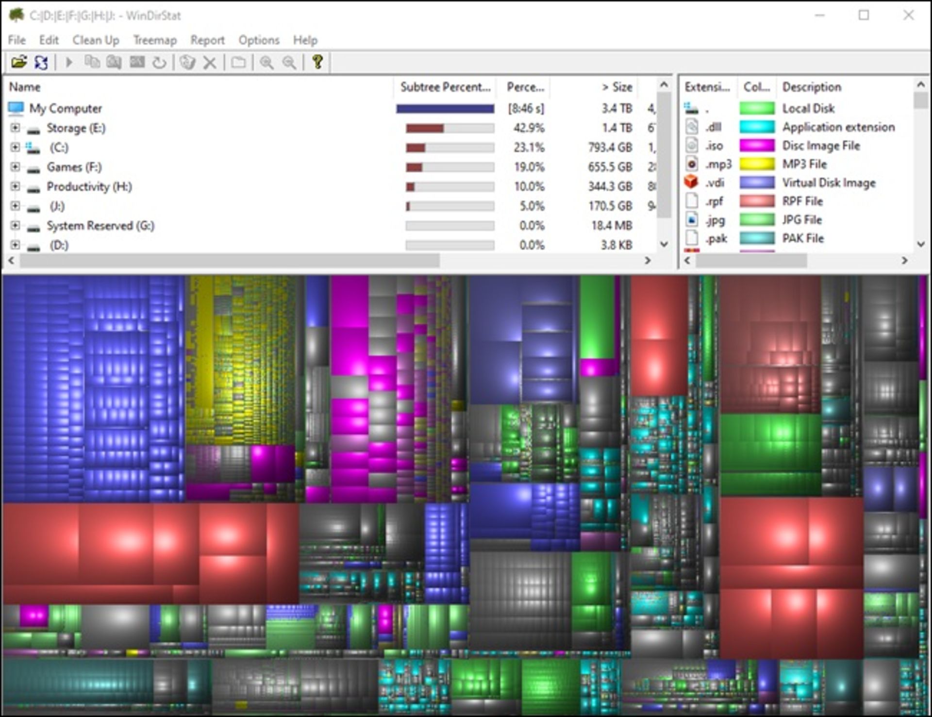Viewport: 932px width, 717px height.
Task: Click the Command Prompt Here toolbar icon
Action: tap(137, 62)
